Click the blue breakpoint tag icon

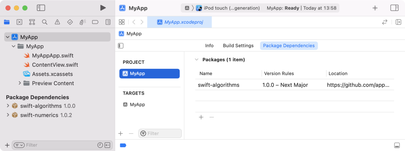click(123, 145)
